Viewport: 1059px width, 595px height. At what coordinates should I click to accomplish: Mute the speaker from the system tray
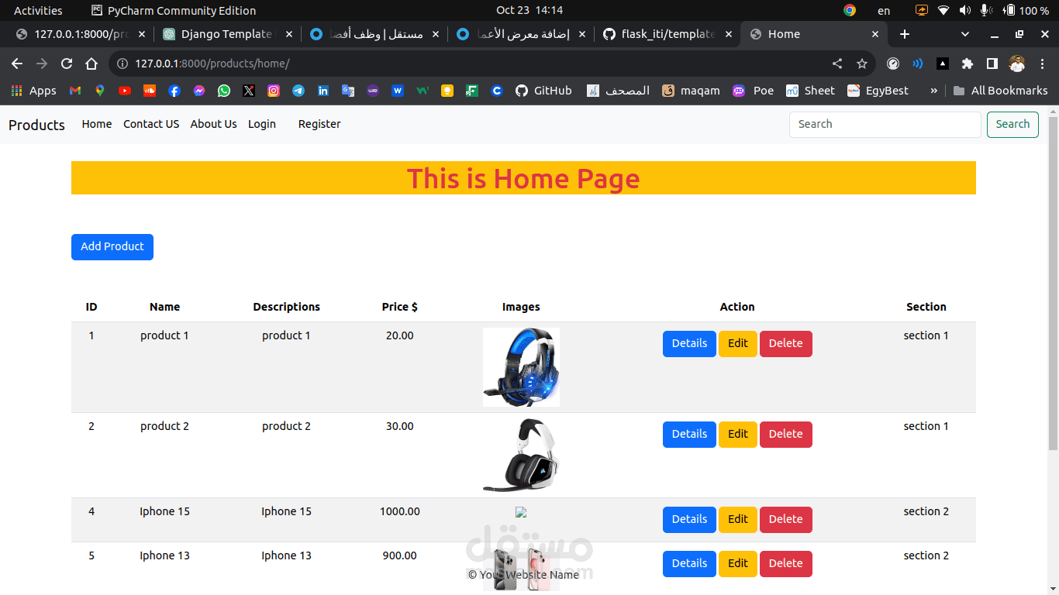click(x=964, y=10)
